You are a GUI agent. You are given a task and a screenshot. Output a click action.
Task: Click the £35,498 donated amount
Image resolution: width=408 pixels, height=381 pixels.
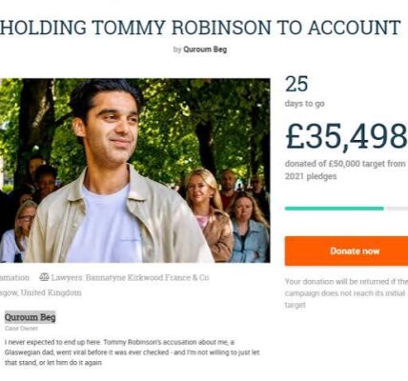(346, 137)
